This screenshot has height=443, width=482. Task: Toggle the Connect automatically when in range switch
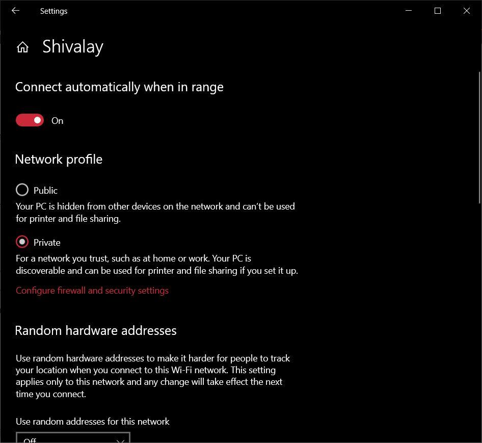click(30, 120)
